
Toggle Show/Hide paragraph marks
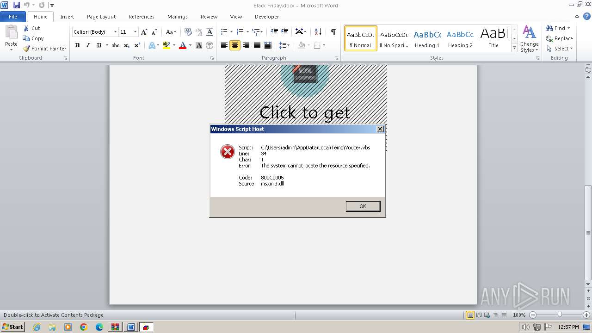[x=333, y=32]
